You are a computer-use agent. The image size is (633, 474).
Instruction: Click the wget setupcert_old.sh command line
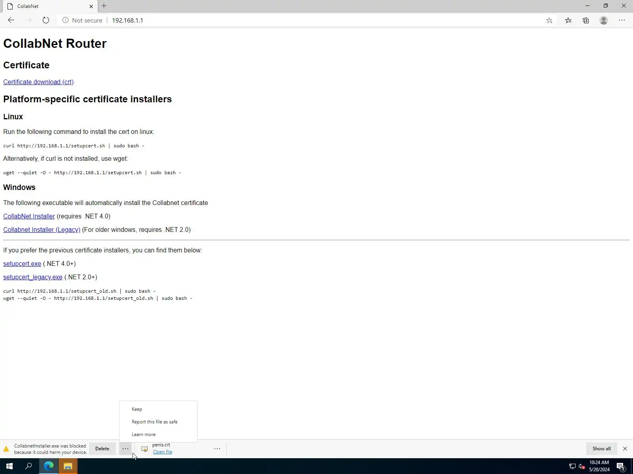[x=98, y=298]
